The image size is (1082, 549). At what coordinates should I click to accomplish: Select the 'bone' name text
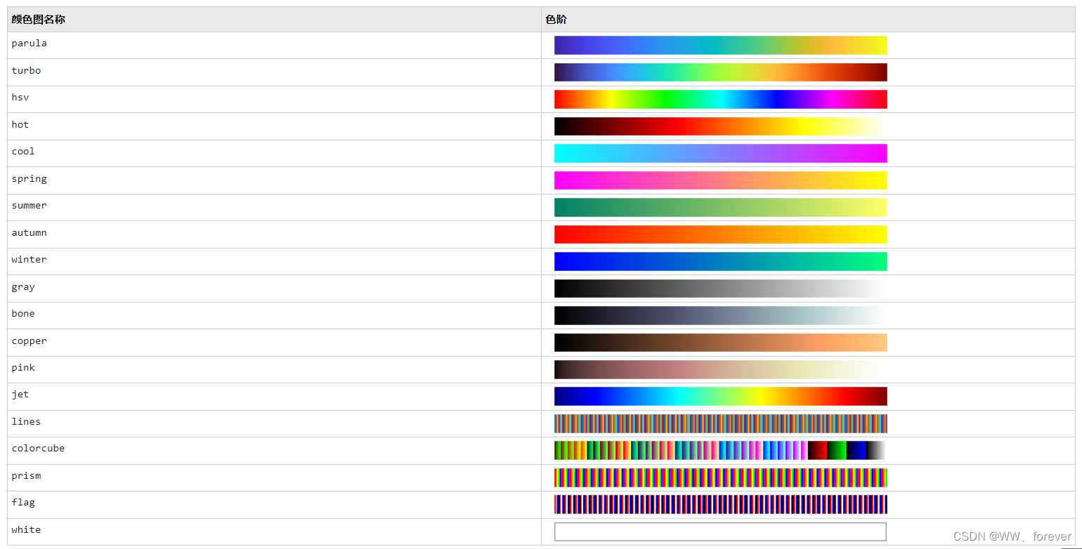tap(23, 313)
